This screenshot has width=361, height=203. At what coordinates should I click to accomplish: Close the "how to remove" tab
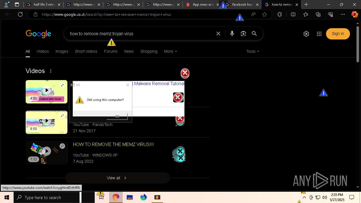297,5
